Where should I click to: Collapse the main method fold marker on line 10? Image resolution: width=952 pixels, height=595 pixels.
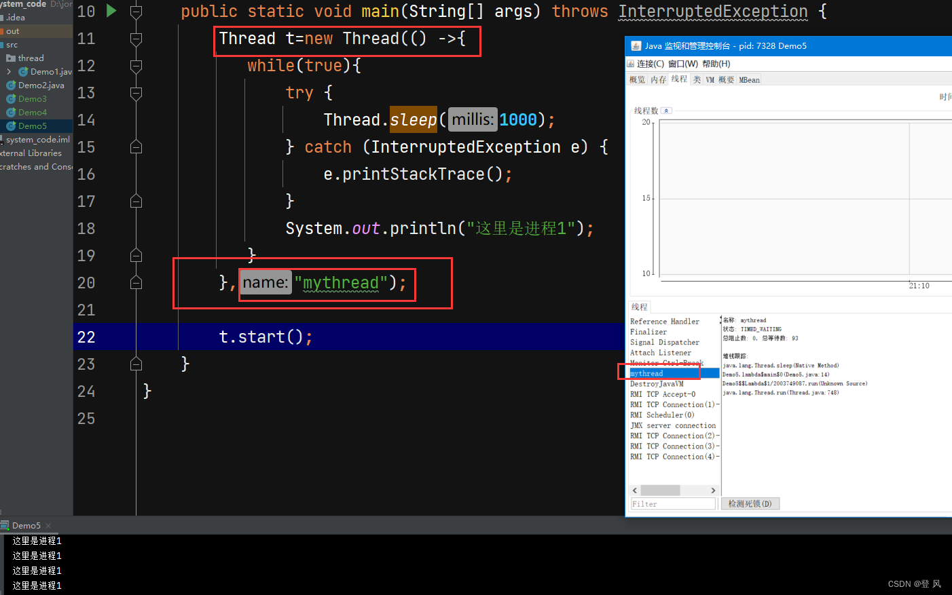pos(136,12)
